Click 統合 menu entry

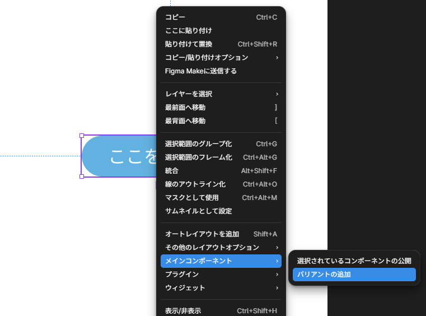coord(221,171)
